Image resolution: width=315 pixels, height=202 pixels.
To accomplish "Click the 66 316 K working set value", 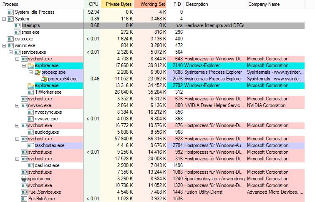I will (x=157, y=139).
